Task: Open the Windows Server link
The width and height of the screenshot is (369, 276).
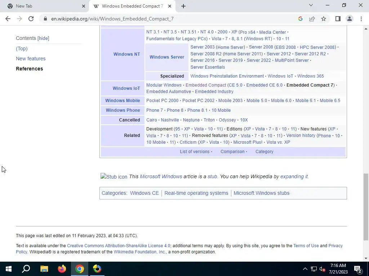Action: 167,57
